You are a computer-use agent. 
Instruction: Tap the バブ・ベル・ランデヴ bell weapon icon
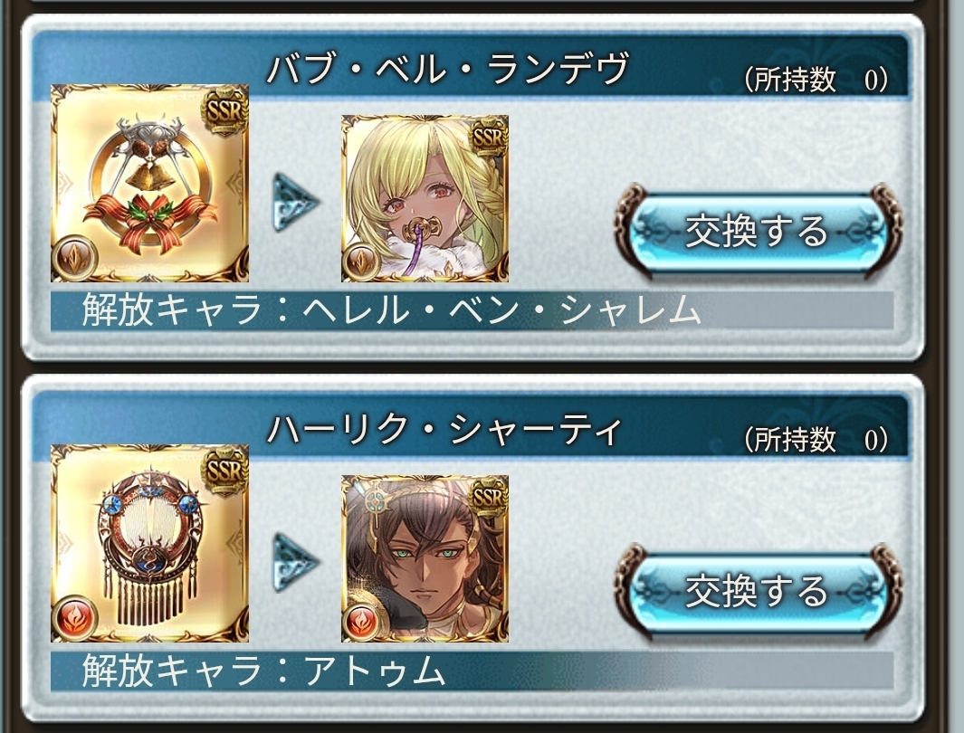[x=149, y=183]
